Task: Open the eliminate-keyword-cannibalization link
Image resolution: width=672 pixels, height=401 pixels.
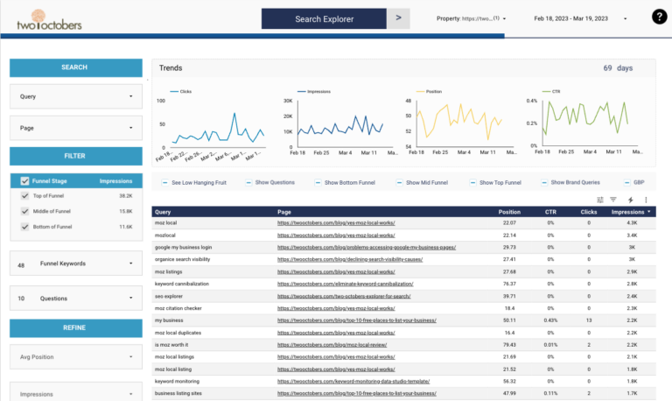Action: (x=345, y=284)
